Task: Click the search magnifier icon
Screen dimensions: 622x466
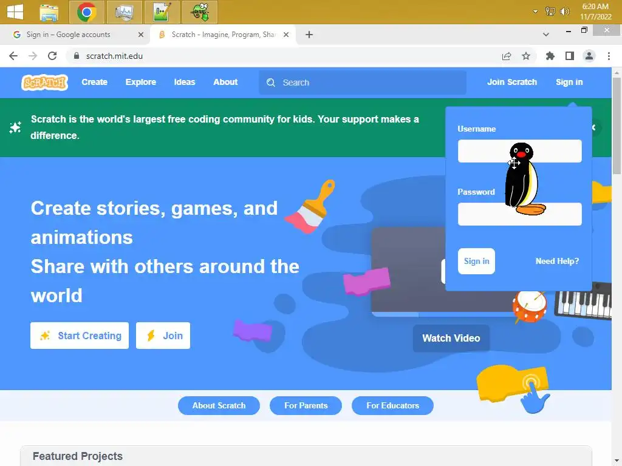Action: [x=271, y=83]
